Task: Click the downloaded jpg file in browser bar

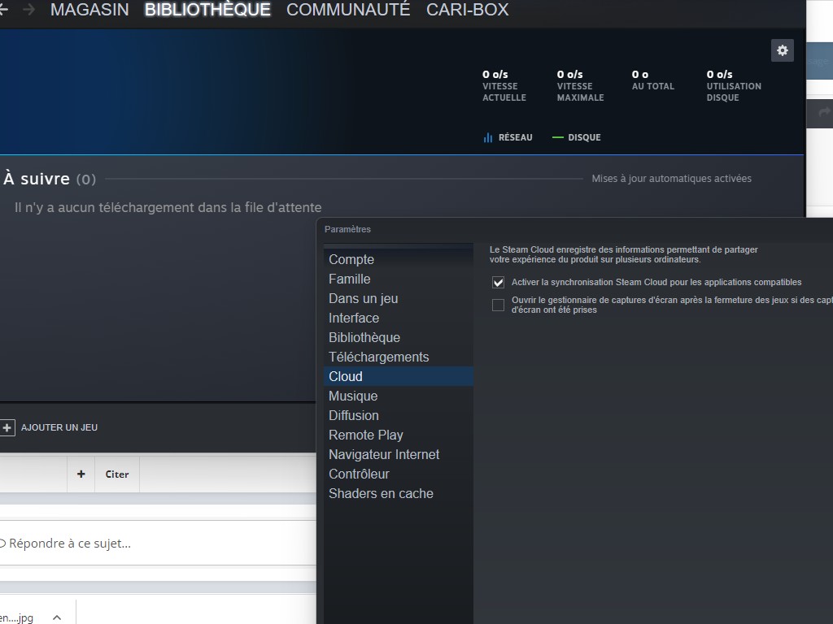Action: tap(17, 617)
